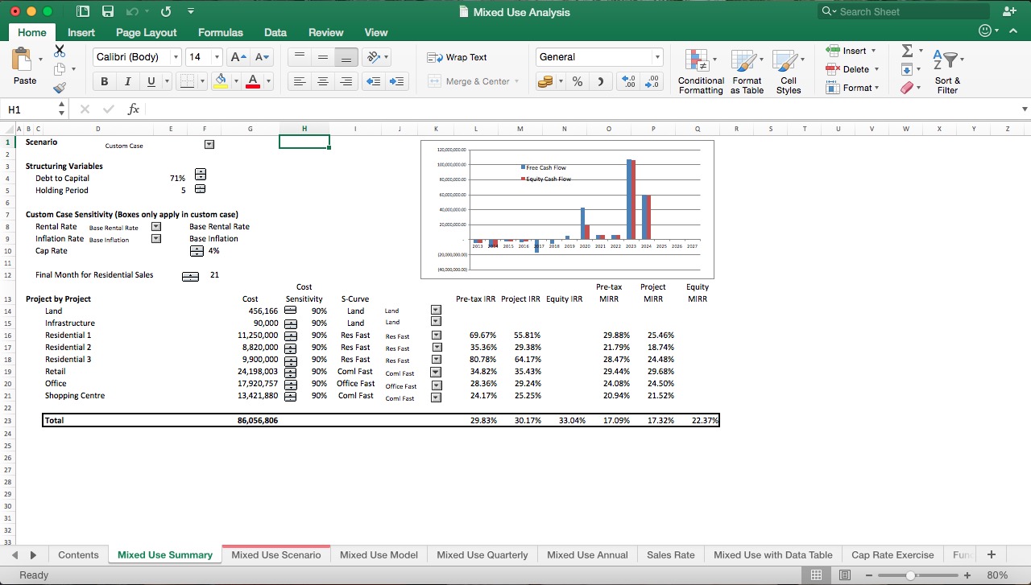The image size is (1031, 585).
Task: Click the AutoSum icon
Action: click(909, 50)
